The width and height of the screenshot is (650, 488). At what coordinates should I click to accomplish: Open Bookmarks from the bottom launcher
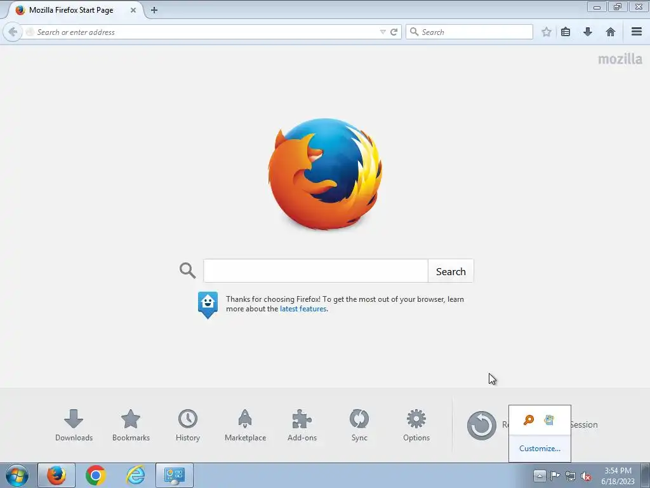click(131, 425)
